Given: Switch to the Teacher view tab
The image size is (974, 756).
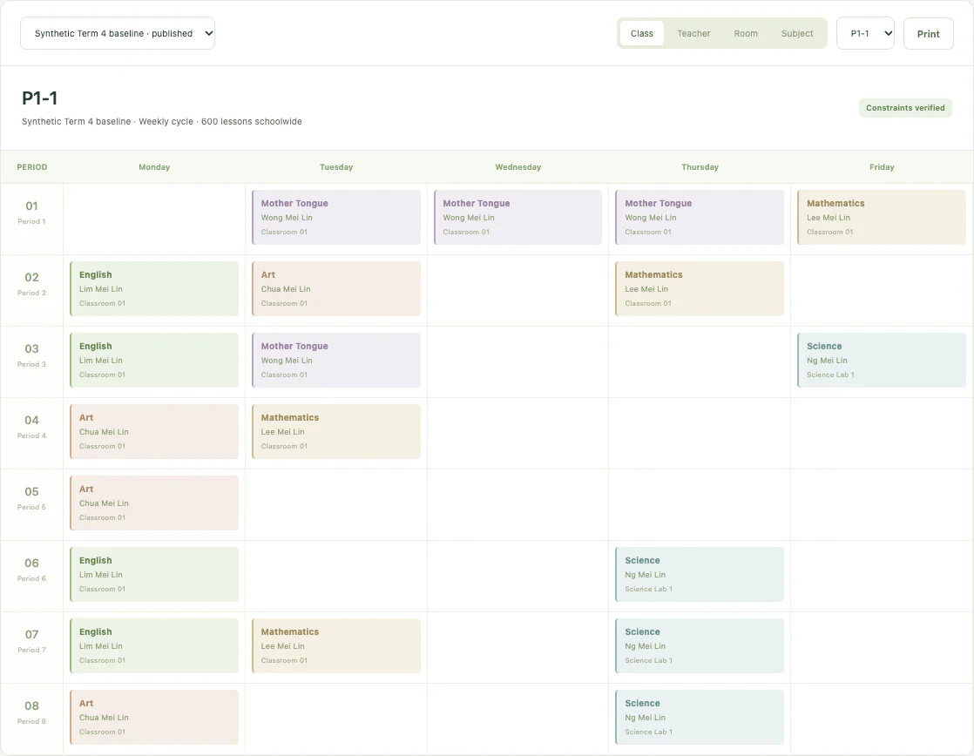Looking at the screenshot, I should (693, 34).
